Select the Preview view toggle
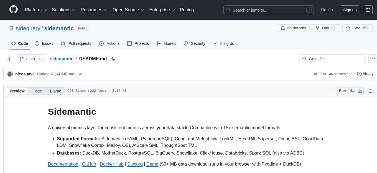This screenshot has height=173, width=377. point(17,91)
